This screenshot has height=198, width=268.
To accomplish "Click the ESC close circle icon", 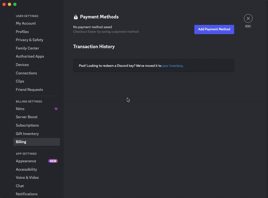I will click(248, 18).
